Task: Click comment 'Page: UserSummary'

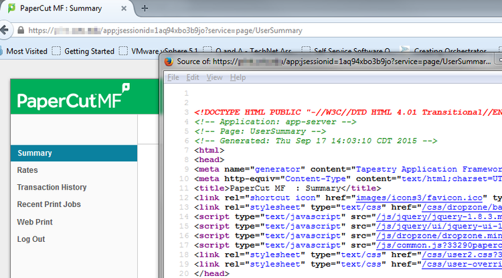Action: pos(260,131)
